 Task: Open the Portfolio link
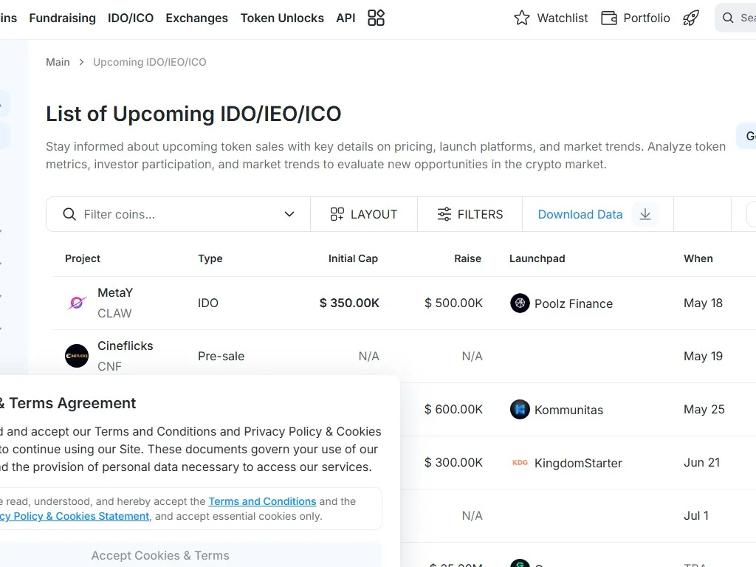click(647, 18)
